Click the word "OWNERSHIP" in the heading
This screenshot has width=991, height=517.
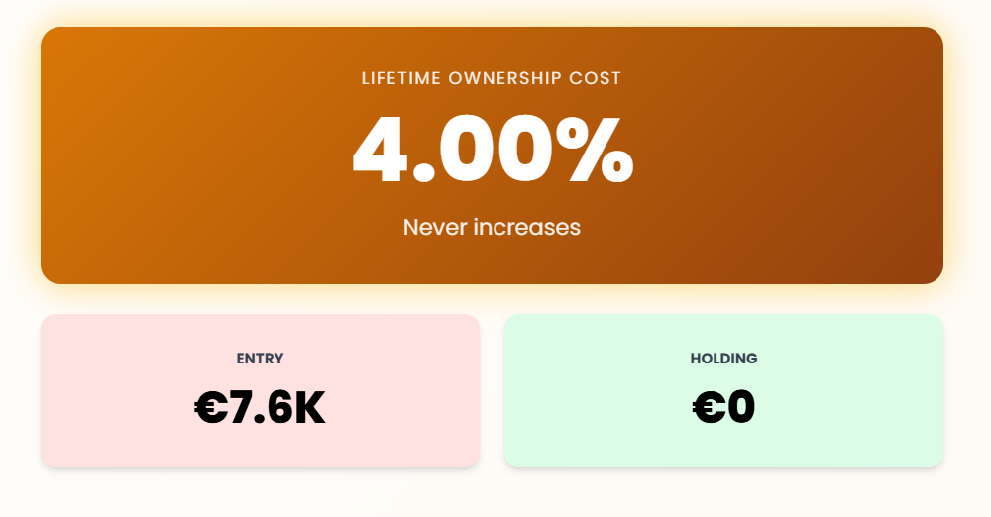tap(504, 78)
